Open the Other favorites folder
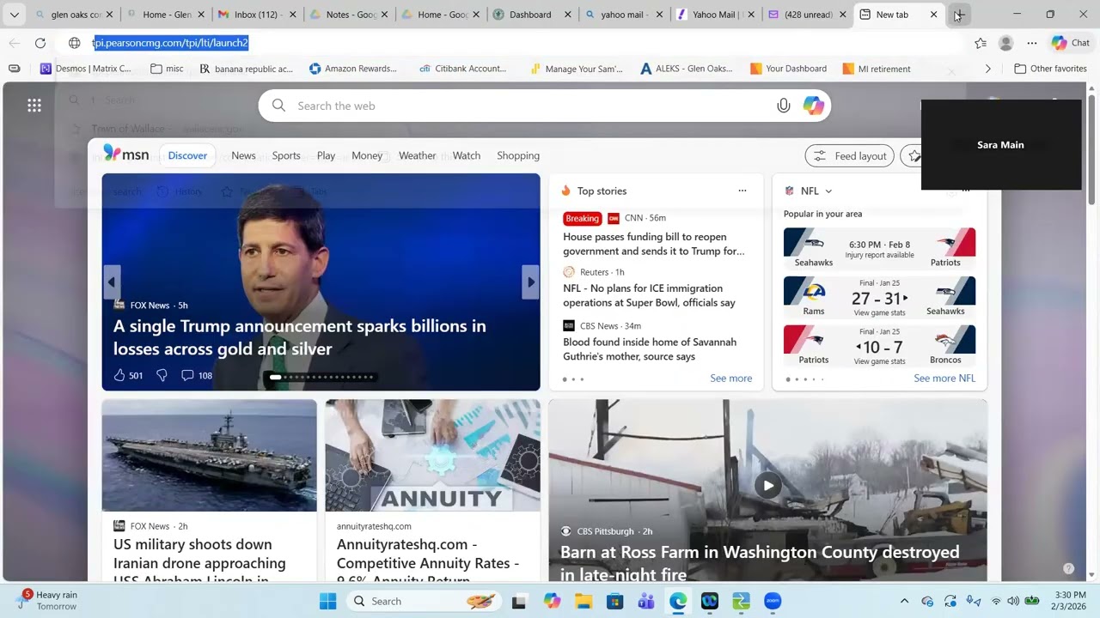The width and height of the screenshot is (1100, 618). click(x=1050, y=69)
